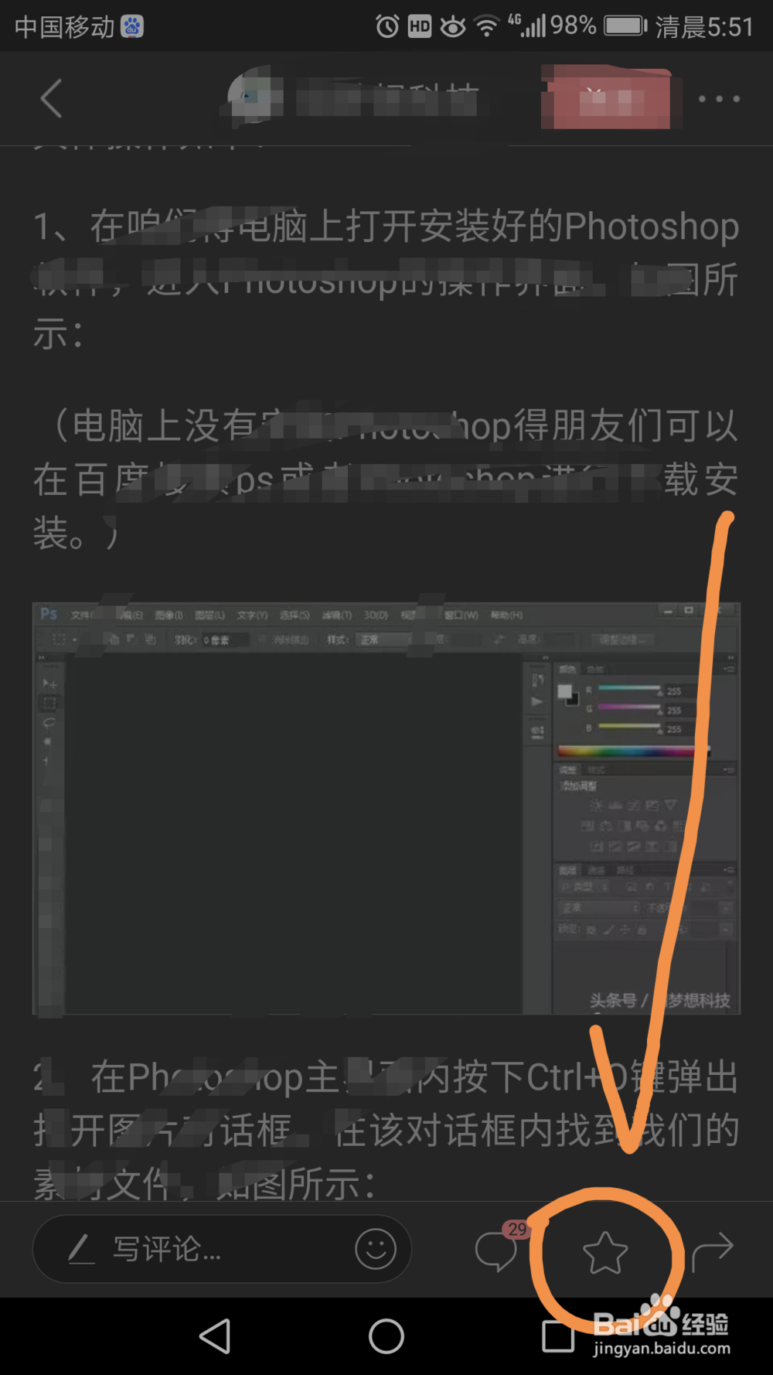Open the three-dot more options menu

point(719,99)
